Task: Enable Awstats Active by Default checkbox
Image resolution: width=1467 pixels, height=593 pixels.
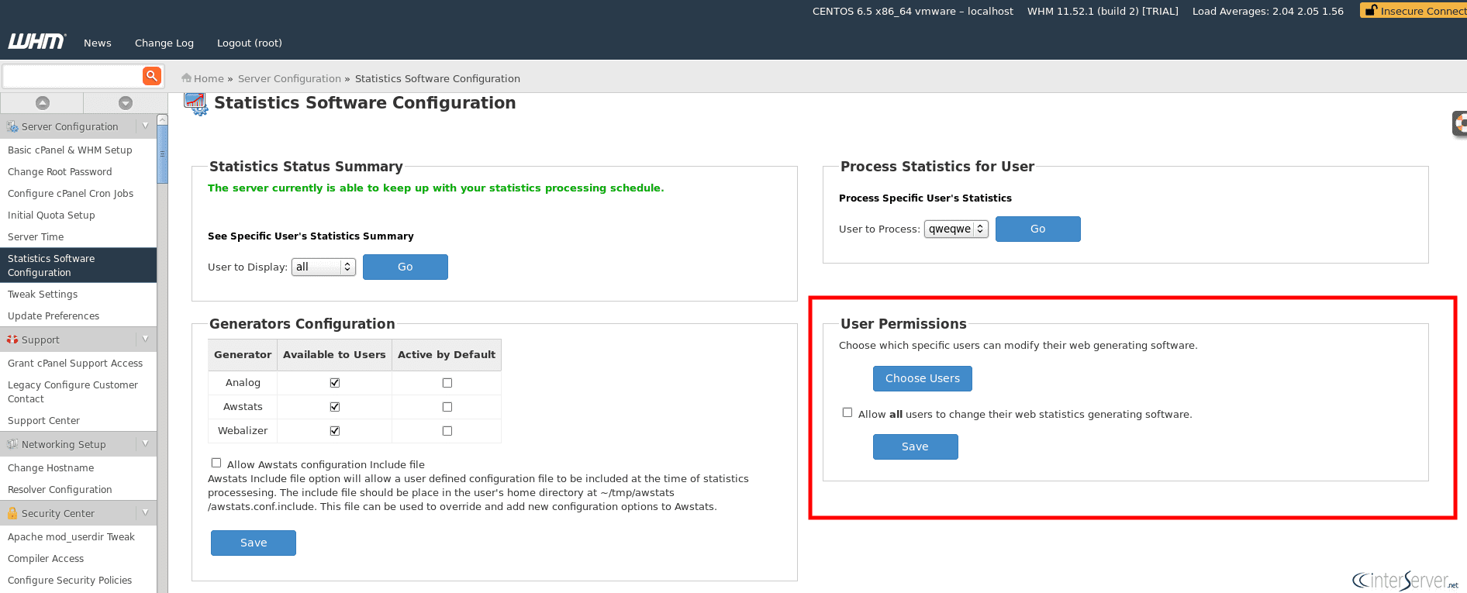Action: pos(447,407)
